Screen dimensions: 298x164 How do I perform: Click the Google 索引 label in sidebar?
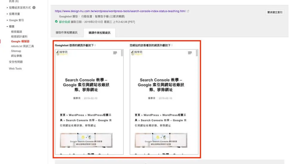tap(16, 20)
